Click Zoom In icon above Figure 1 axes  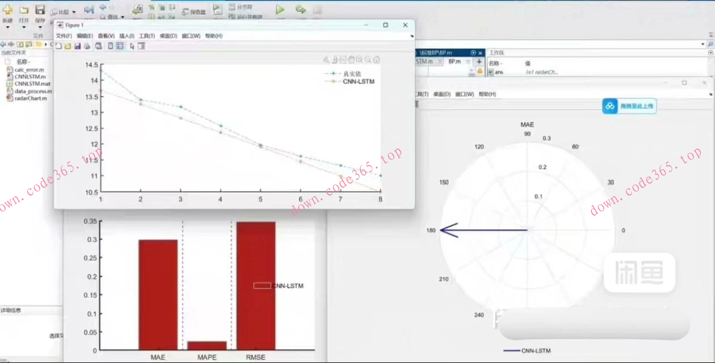coord(360,59)
